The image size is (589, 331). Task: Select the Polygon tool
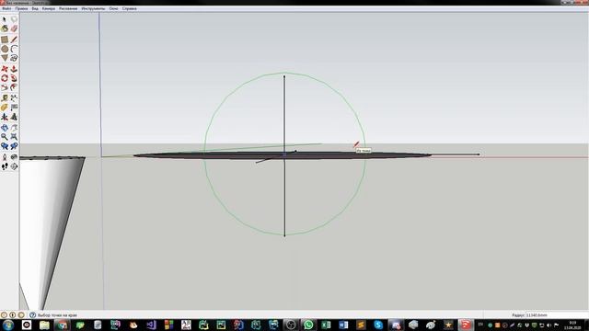(x=5, y=58)
